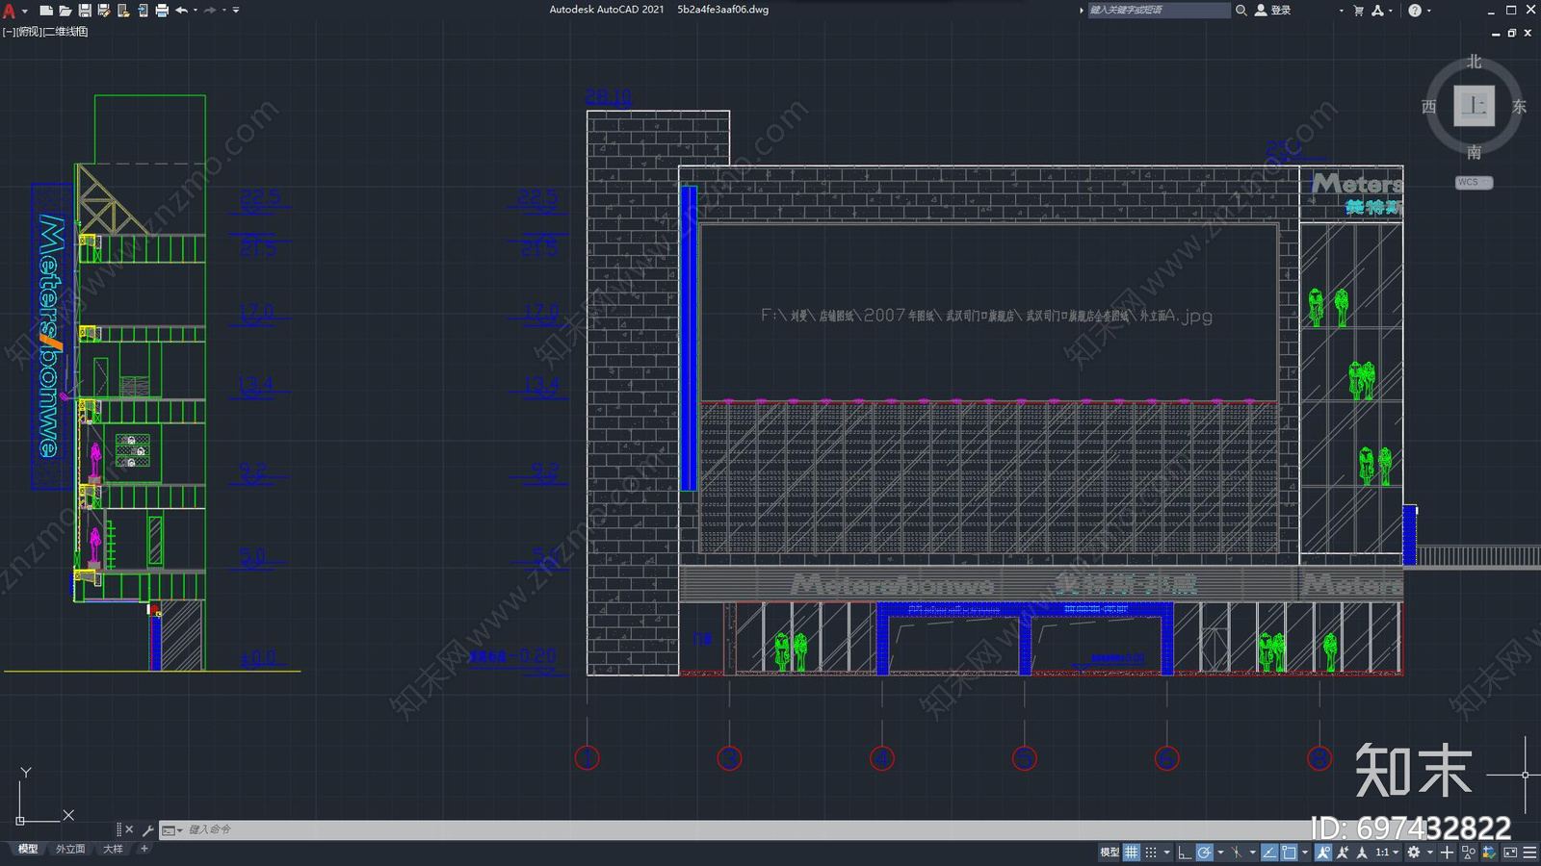Click the 模型 model space status button

pyautogui.click(x=1110, y=852)
